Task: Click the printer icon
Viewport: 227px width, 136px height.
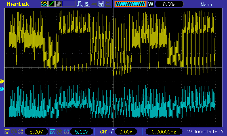Action: 108,4
